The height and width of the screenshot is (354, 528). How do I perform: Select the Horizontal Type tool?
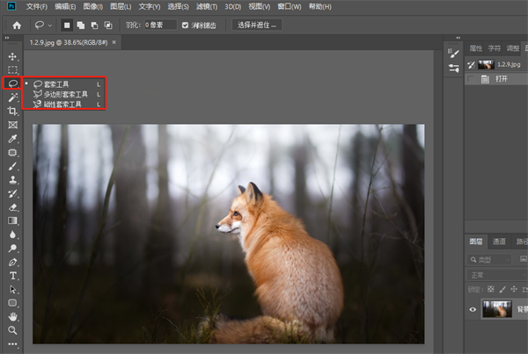pyautogui.click(x=13, y=275)
